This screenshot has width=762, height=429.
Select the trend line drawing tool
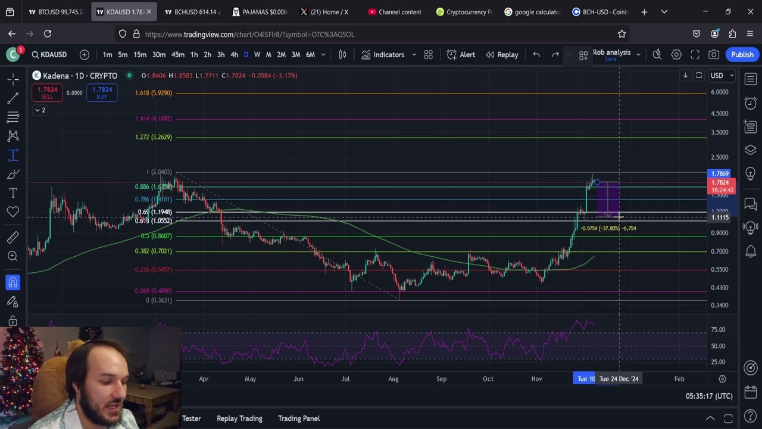tap(13, 98)
